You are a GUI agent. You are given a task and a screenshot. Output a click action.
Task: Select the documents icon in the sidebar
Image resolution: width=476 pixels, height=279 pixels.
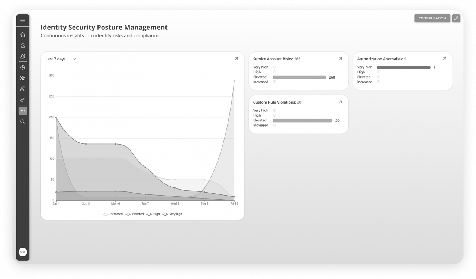[23, 89]
